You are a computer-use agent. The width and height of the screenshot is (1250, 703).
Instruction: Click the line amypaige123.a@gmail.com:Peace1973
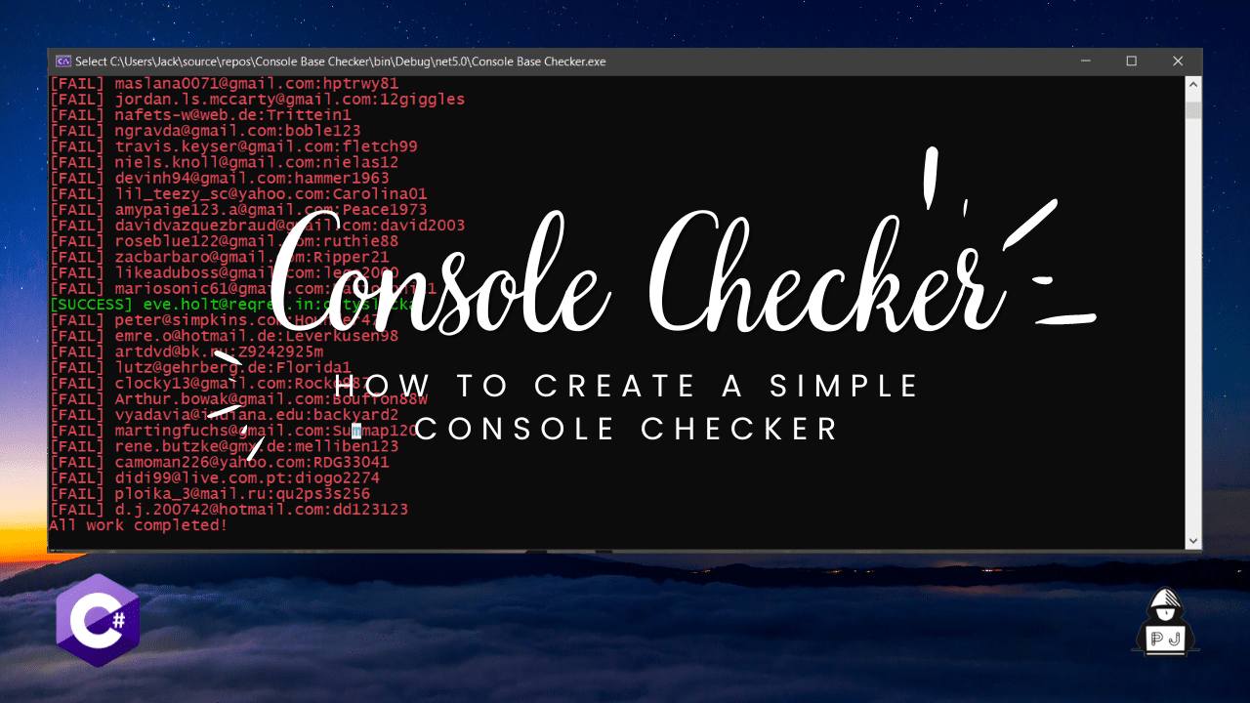click(x=238, y=209)
